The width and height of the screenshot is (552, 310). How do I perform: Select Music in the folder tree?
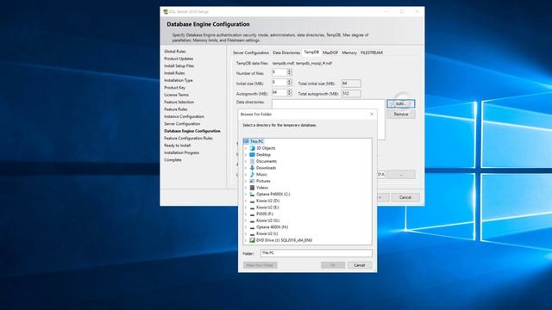point(261,174)
